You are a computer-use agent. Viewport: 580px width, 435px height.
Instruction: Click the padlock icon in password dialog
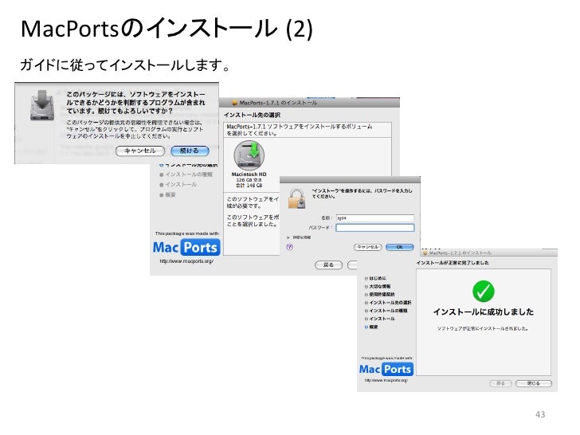297,198
